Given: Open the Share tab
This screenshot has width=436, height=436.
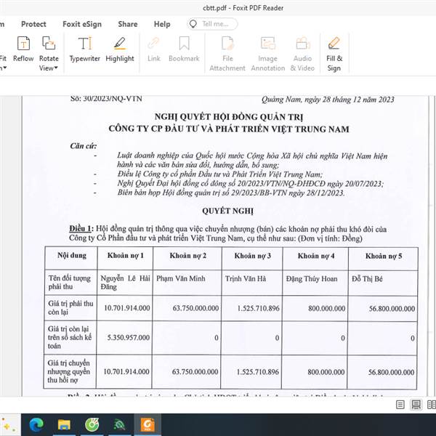Looking at the screenshot, I should pyautogui.click(x=128, y=24).
